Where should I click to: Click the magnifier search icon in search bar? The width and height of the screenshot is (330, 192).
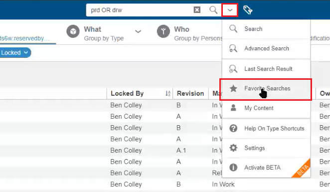[213, 9]
